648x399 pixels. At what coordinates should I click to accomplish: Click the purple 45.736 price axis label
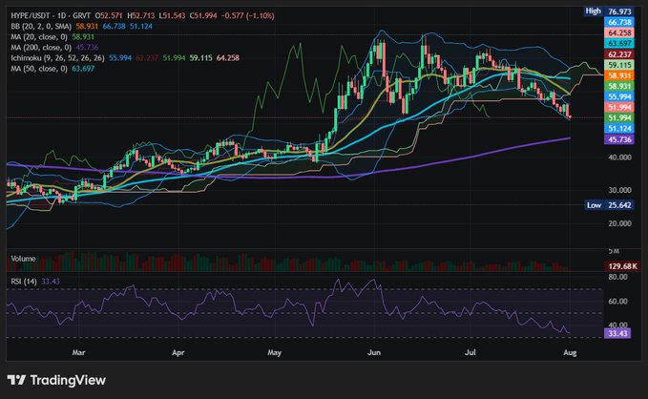point(619,139)
